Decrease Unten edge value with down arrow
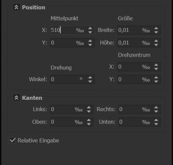173x165 pixels. (x=156, y=124)
